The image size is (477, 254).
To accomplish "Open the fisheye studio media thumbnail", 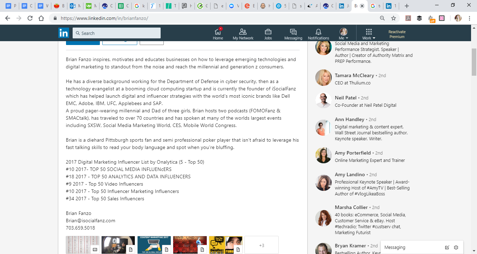I will [x=118, y=245].
